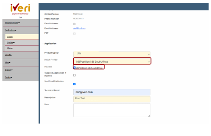Open the riaz@iveri.com email link

tap(79, 28)
